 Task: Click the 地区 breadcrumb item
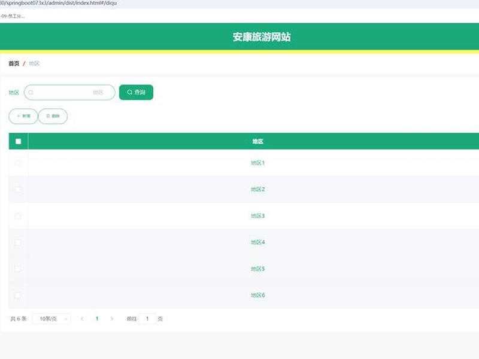tap(34, 63)
